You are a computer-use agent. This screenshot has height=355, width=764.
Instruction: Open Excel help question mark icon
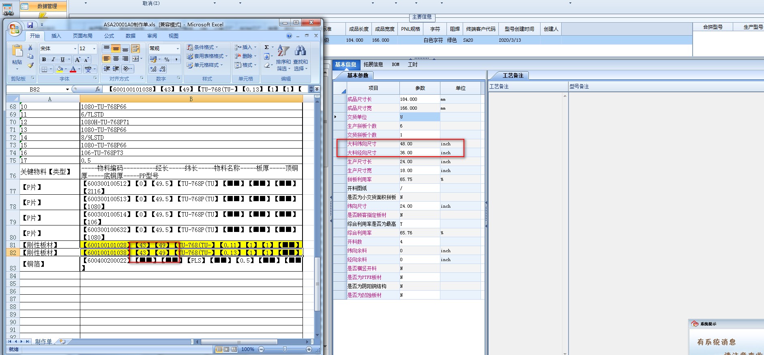(x=289, y=36)
